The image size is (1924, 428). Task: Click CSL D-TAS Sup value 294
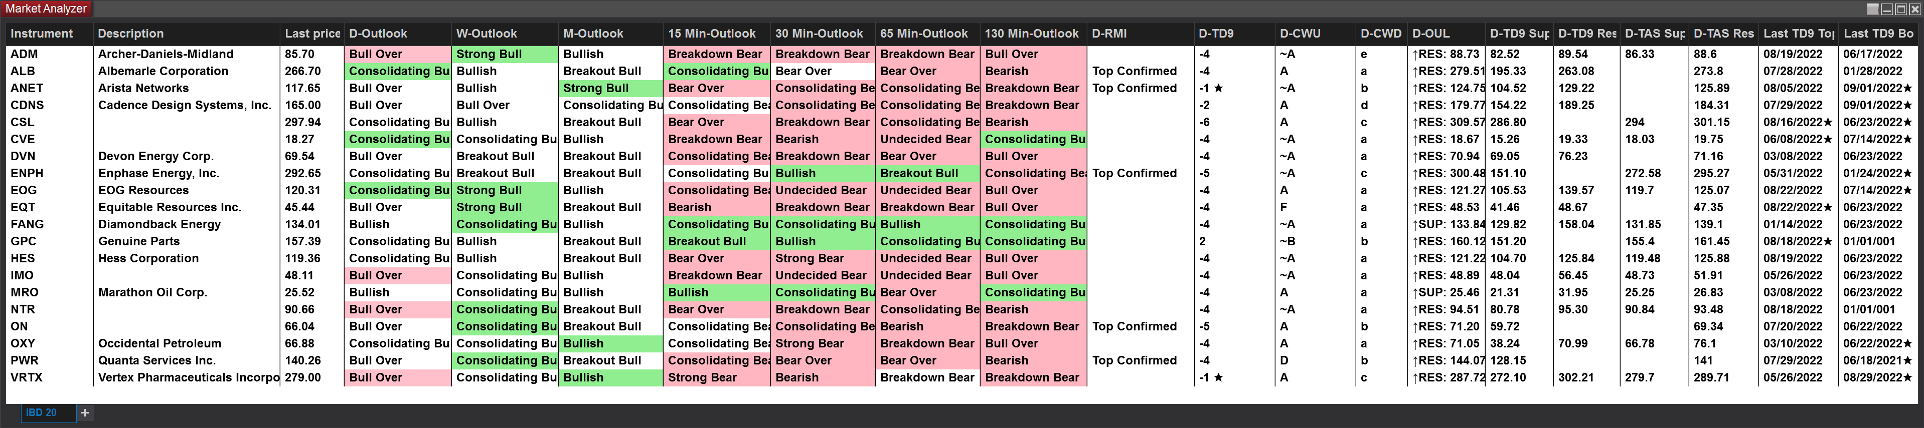click(x=1655, y=122)
